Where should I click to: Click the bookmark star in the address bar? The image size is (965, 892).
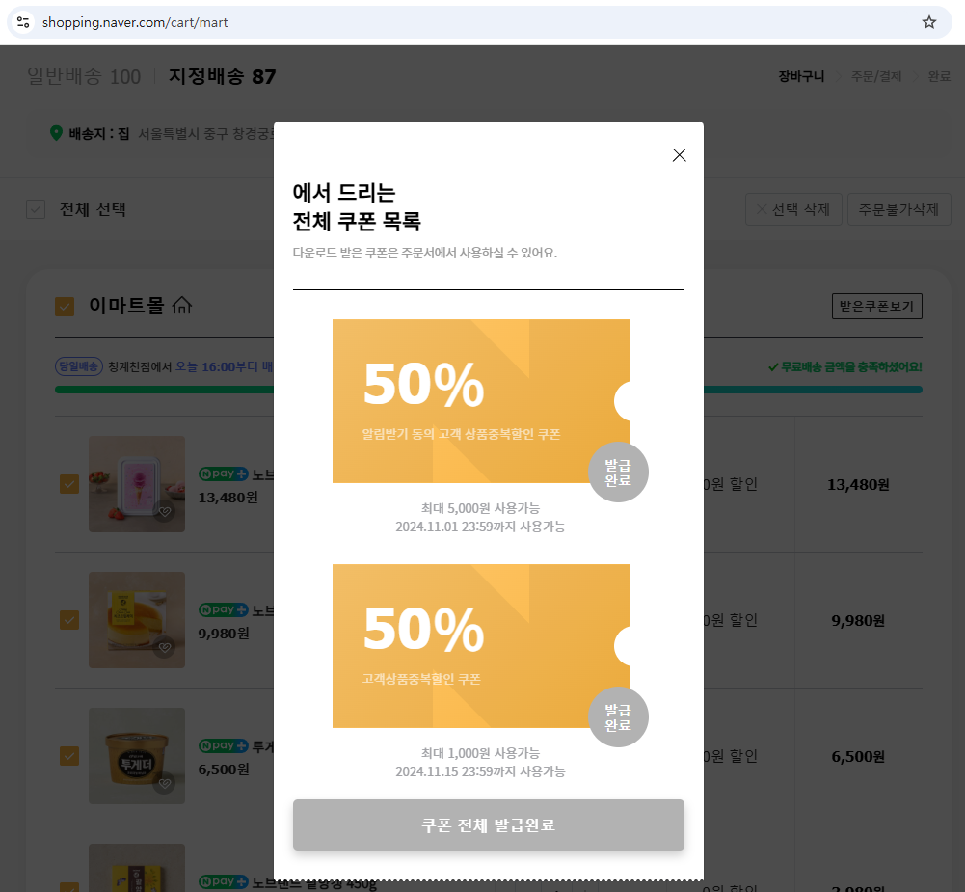tap(928, 21)
